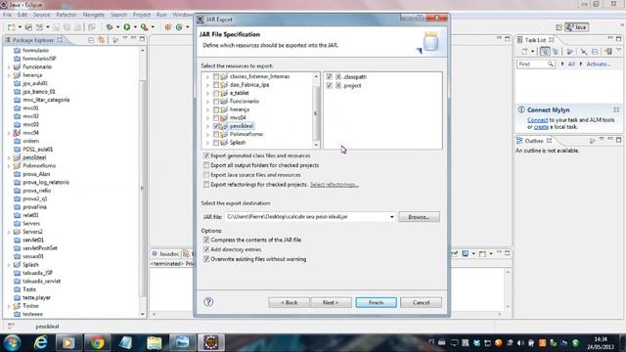This screenshot has width=626, height=352.
Task: Expand the pesoIdeal node in export tree
Action: (207, 126)
